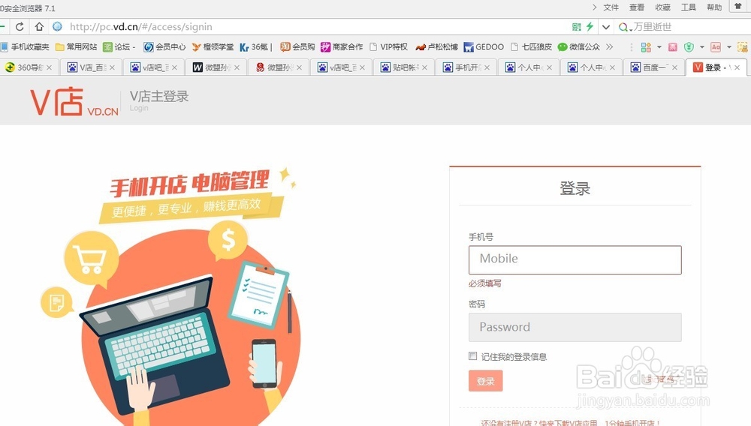Open the skin shirt icon at title bar

click(x=738, y=6)
